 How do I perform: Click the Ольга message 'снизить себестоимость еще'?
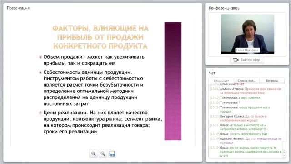pos(239,134)
